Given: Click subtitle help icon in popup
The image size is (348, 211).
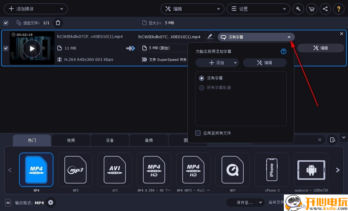Looking at the screenshot, I should coord(284,51).
